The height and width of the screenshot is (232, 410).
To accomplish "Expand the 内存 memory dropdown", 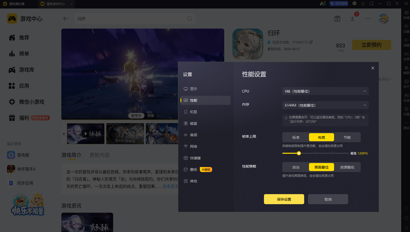I will pos(326,105).
